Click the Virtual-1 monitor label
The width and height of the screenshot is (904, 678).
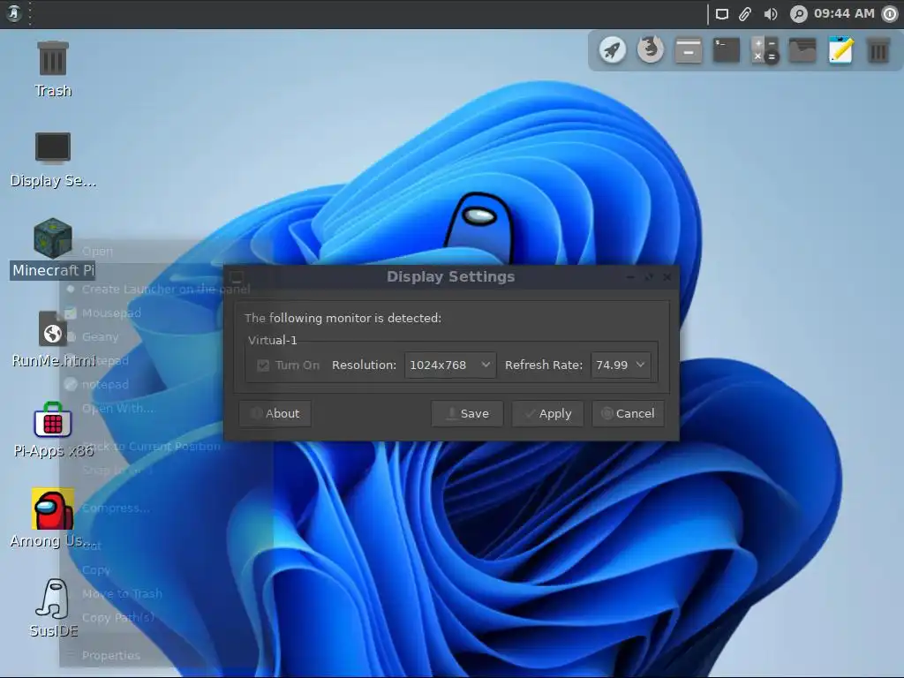(x=272, y=340)
